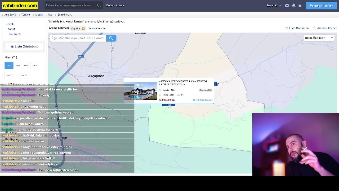Remove the akyaka keyword filter
Viewport: 339px width, 191px height.
pyautogui.click(x=83, y=28)
